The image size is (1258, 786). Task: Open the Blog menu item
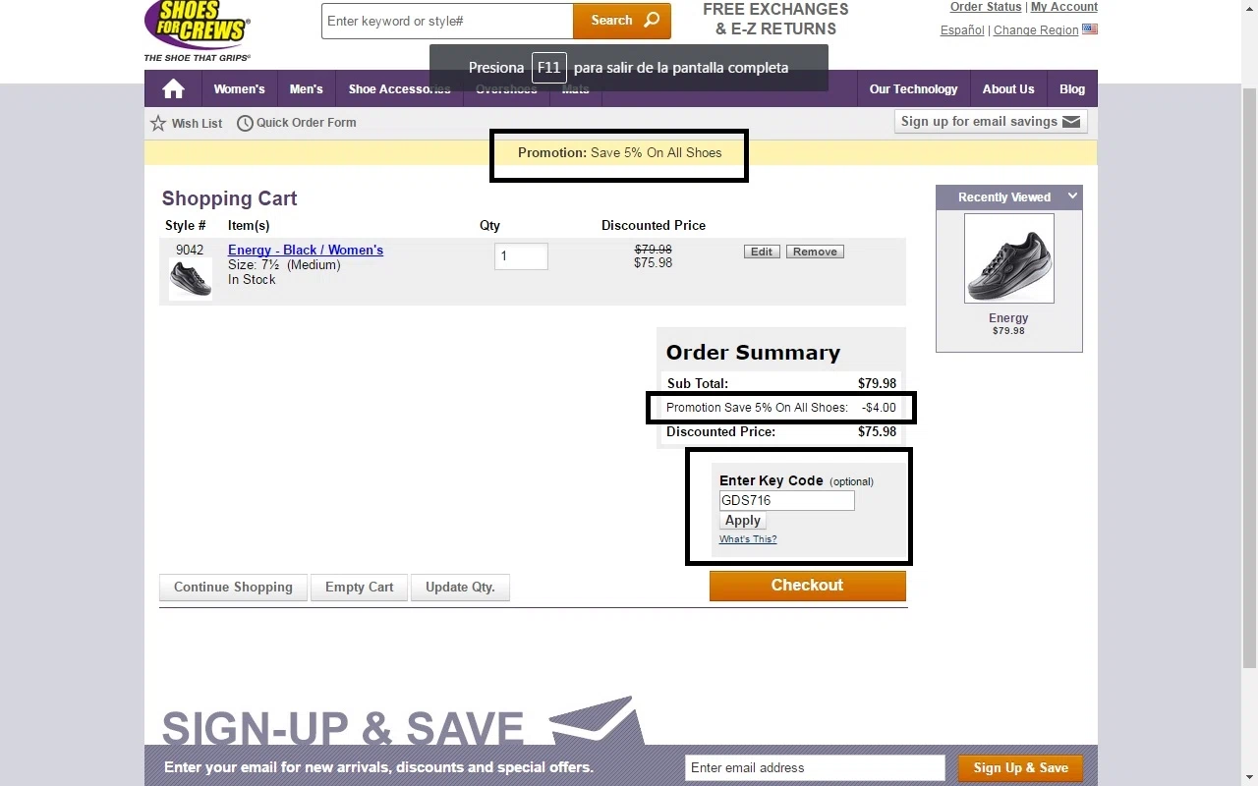1072,88
